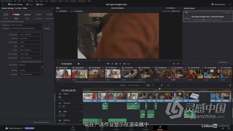233x131 pixels.
Task: Open the Category dropdown
Action: pos(30,74)
